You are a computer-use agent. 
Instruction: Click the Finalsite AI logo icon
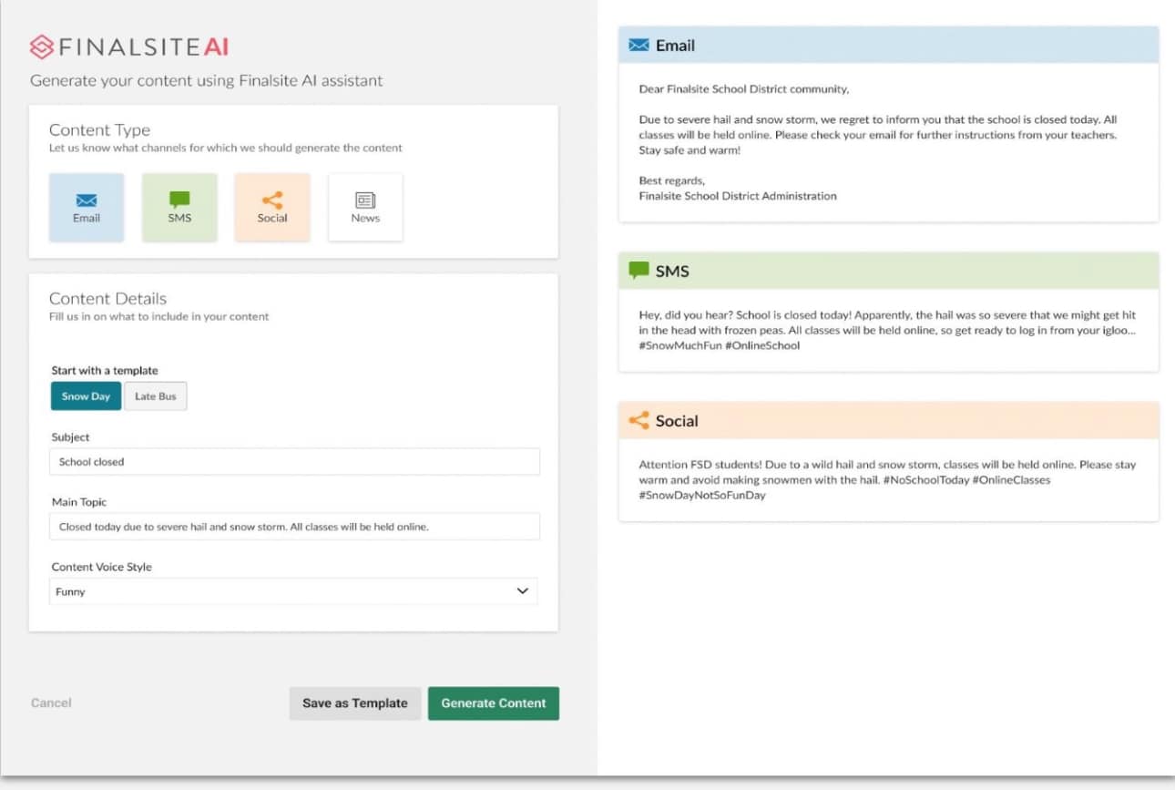[42, 46]
